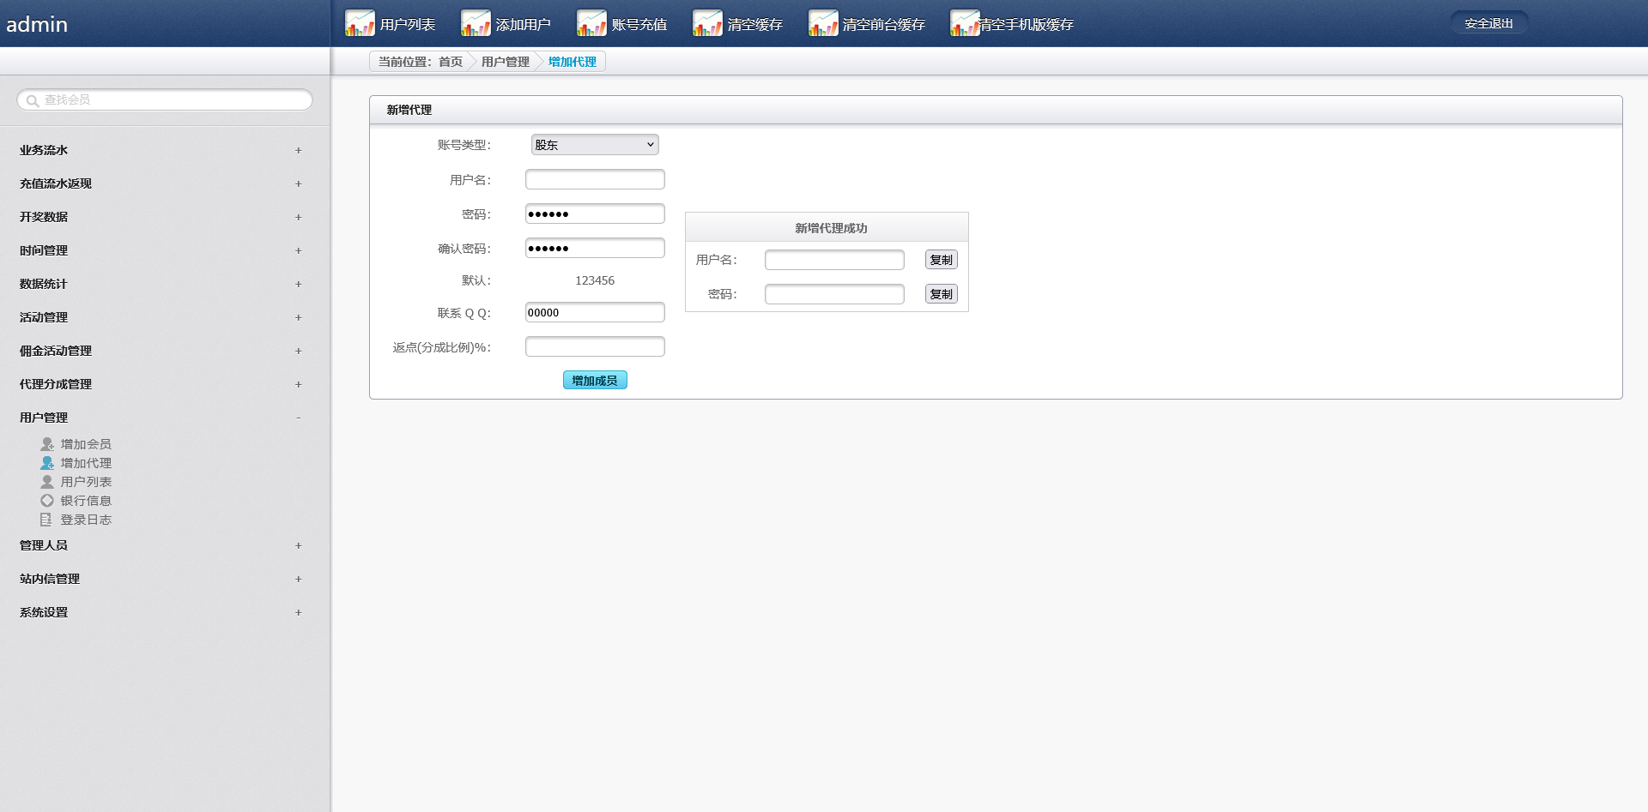
Task: Click the 登录日志 document icon in sidebar
Action: [x=46, y=520]
